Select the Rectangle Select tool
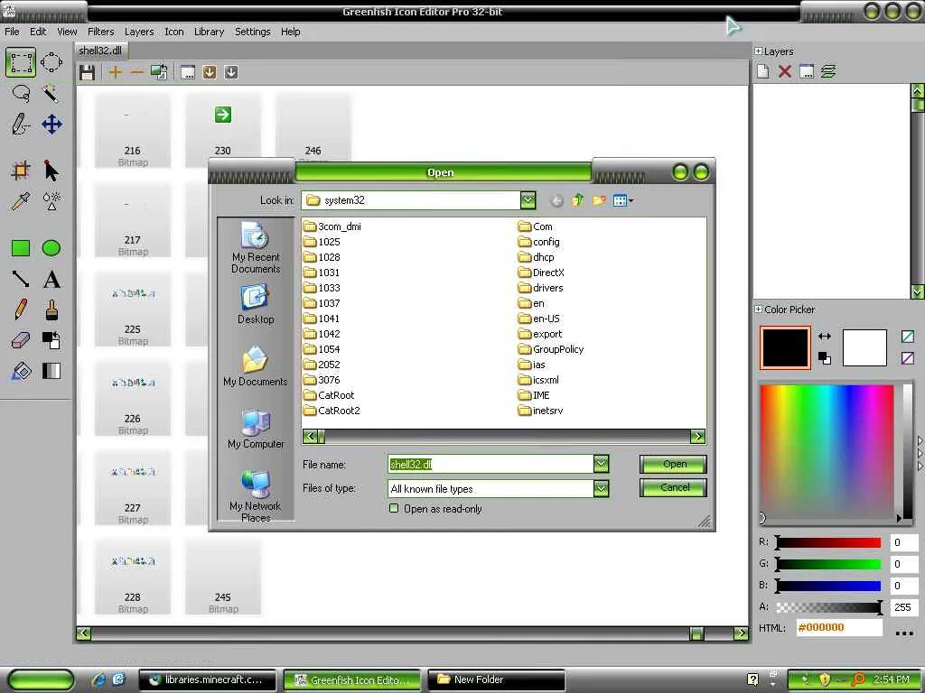The width and height of the screenshot is (925, 693). pos(21,62)
